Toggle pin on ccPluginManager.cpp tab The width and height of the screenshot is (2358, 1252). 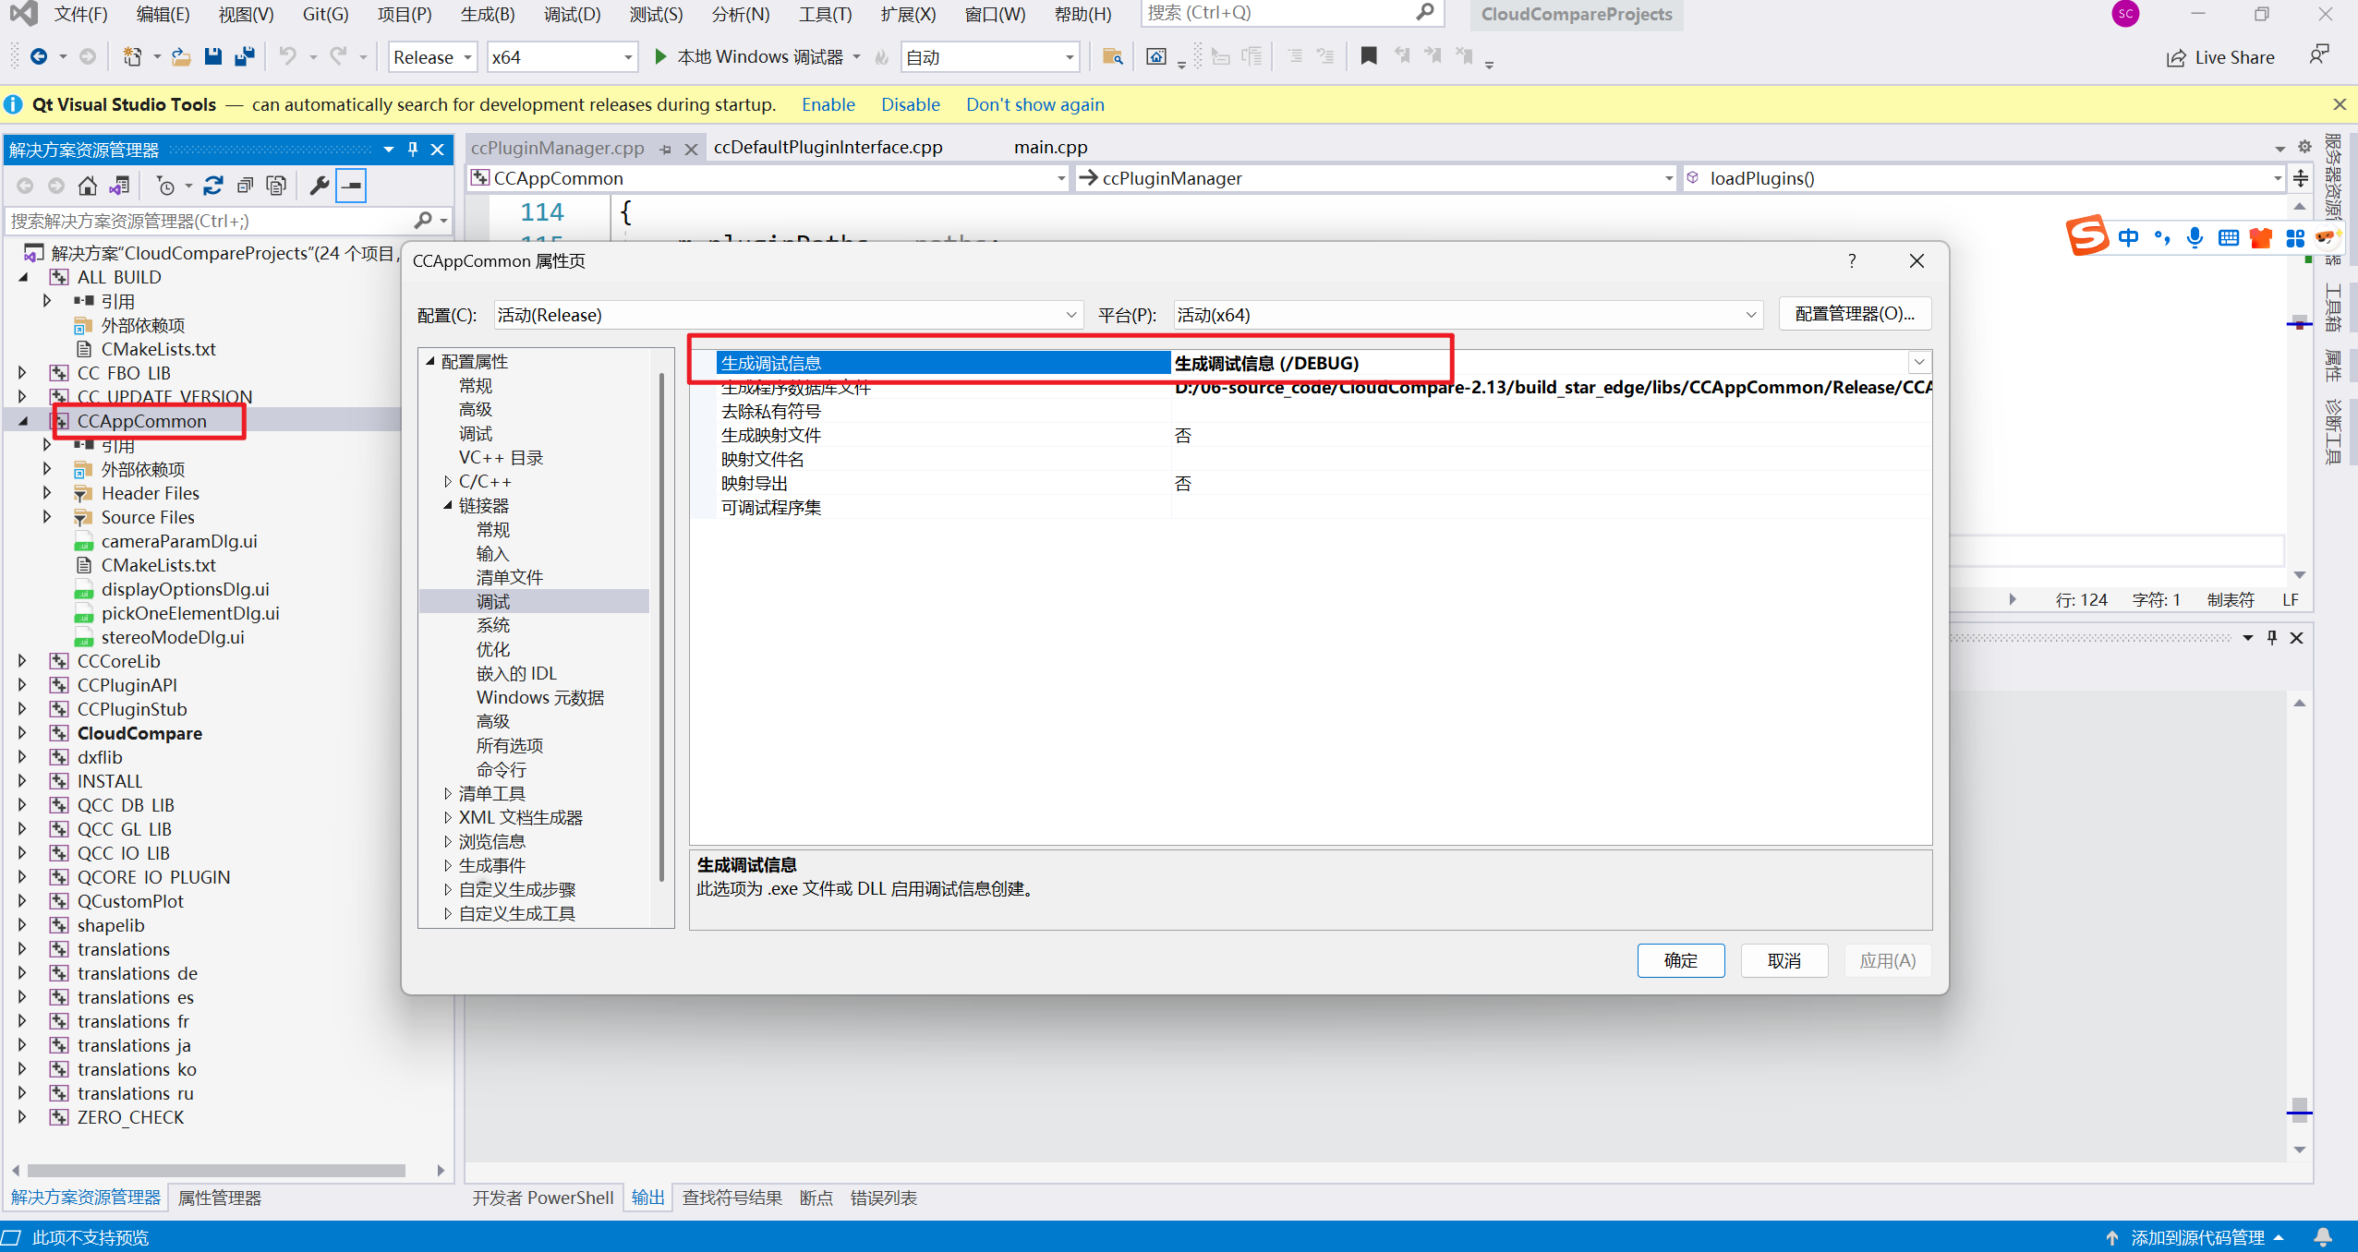[666, 149]
